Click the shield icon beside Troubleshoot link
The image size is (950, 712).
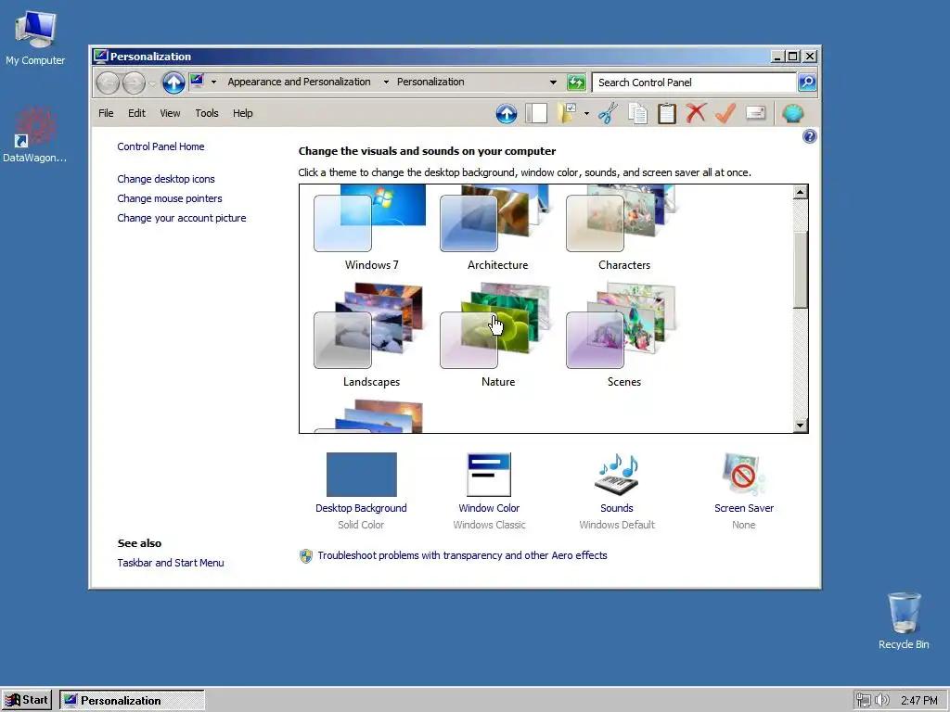point(306,556)
